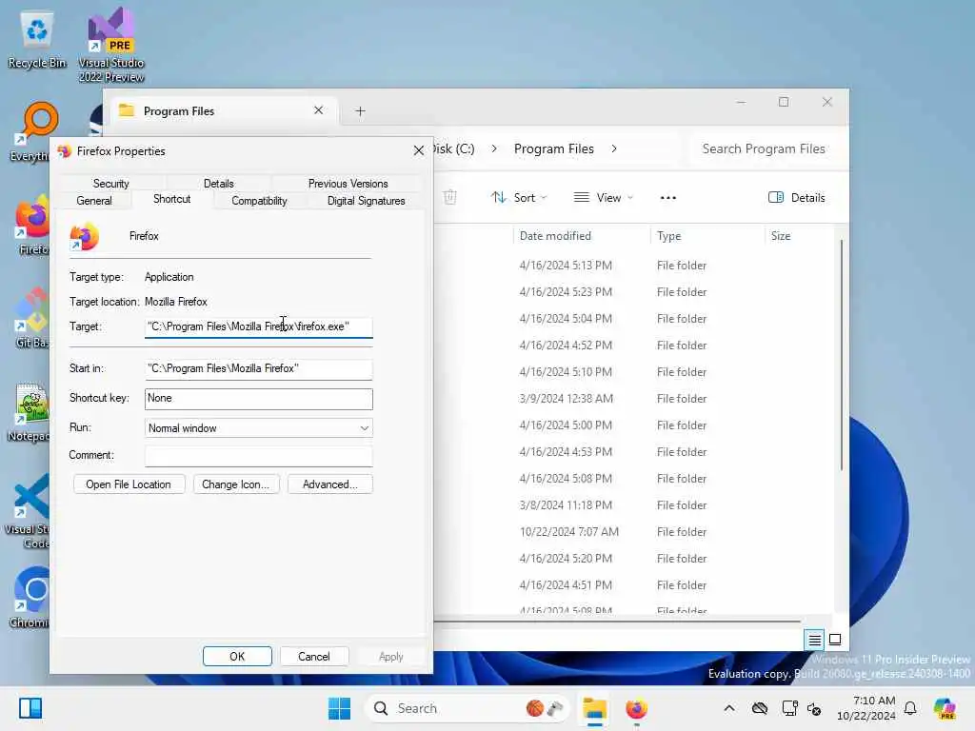Viewport: 975px width, 731px height.
Task: Switch to the Previous Versions tab
Action: click(348, 184)
